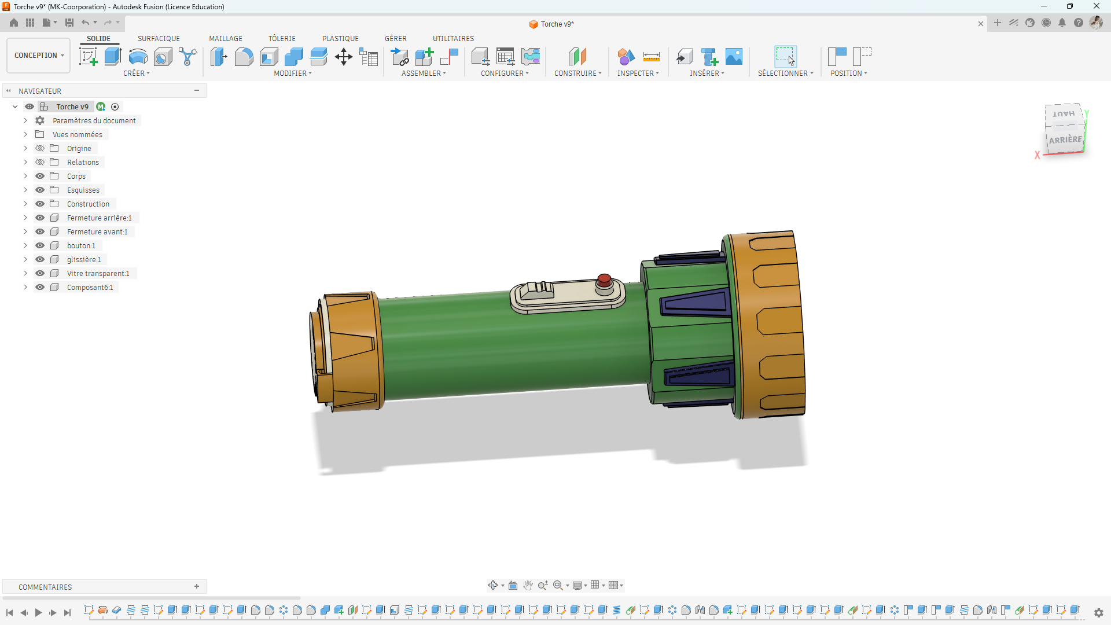The width and height of the screenshot is (1111, 625).
Task: Activate the Move/Copy arrows tool
Action: (x=344, y=57)
